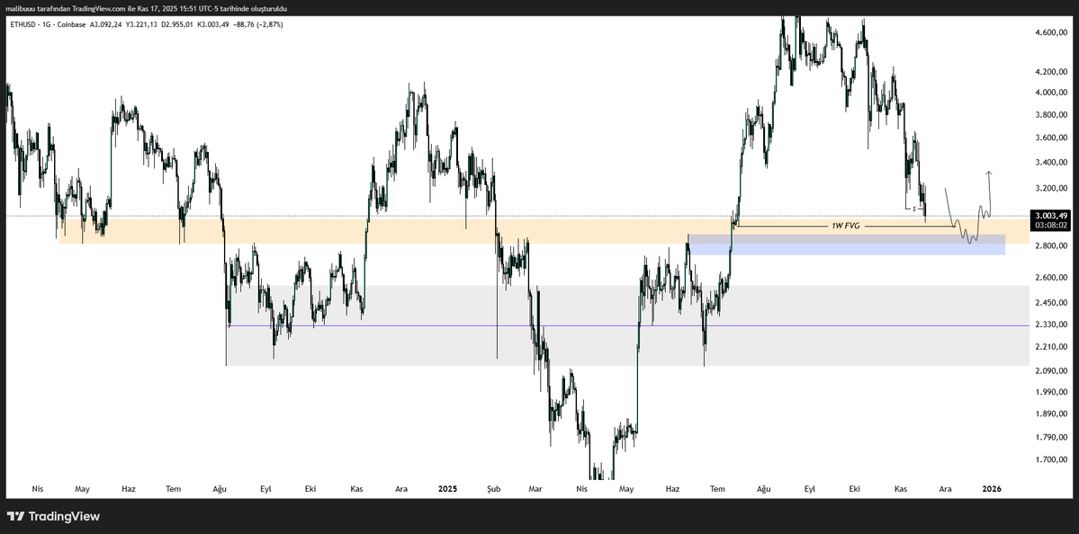Viewport: 1079px width, 534px height.
Task: Click the 1.790,00 price axis label
Action: click(x=1050, y=438)
